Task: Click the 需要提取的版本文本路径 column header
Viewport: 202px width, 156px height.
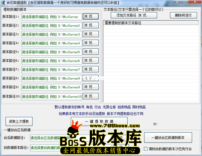Action: pyautogui.click(x=151, y=23)
